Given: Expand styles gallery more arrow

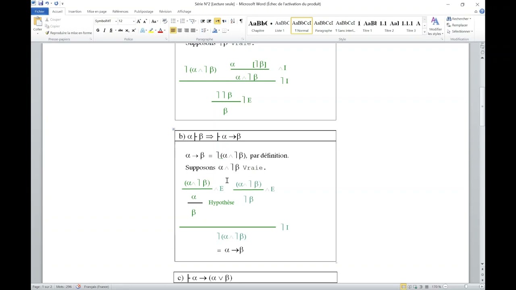Looking at the screenshot, I should point(424,32).
